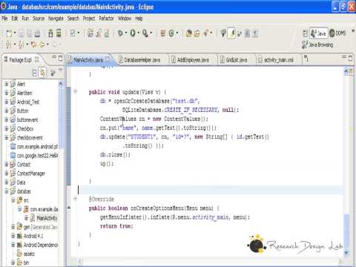This screenshot has width=356, height=267.
Task: Open the Android Virtual Device Manager icon
Action: 59,33
